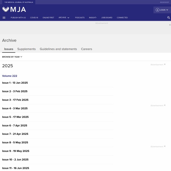Close the top banner advertisement

170,25
